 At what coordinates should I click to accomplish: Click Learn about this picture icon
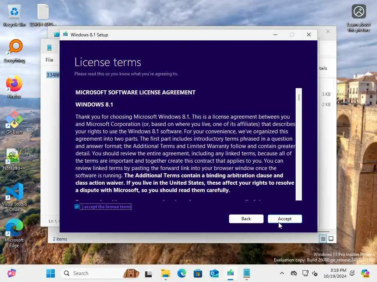coord(359,18)
